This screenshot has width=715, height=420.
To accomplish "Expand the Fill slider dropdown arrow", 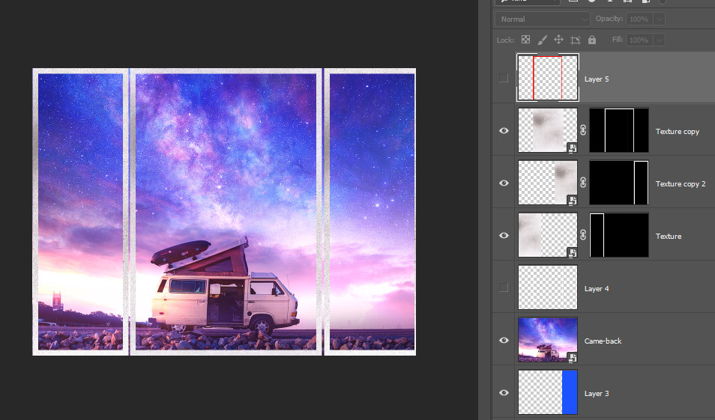I will (x=660, y=40).
